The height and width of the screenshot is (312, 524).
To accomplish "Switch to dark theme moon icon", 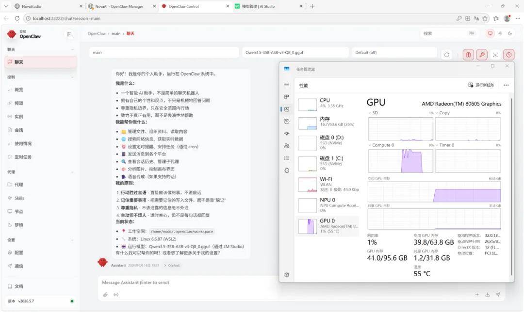I will point(510,33).
